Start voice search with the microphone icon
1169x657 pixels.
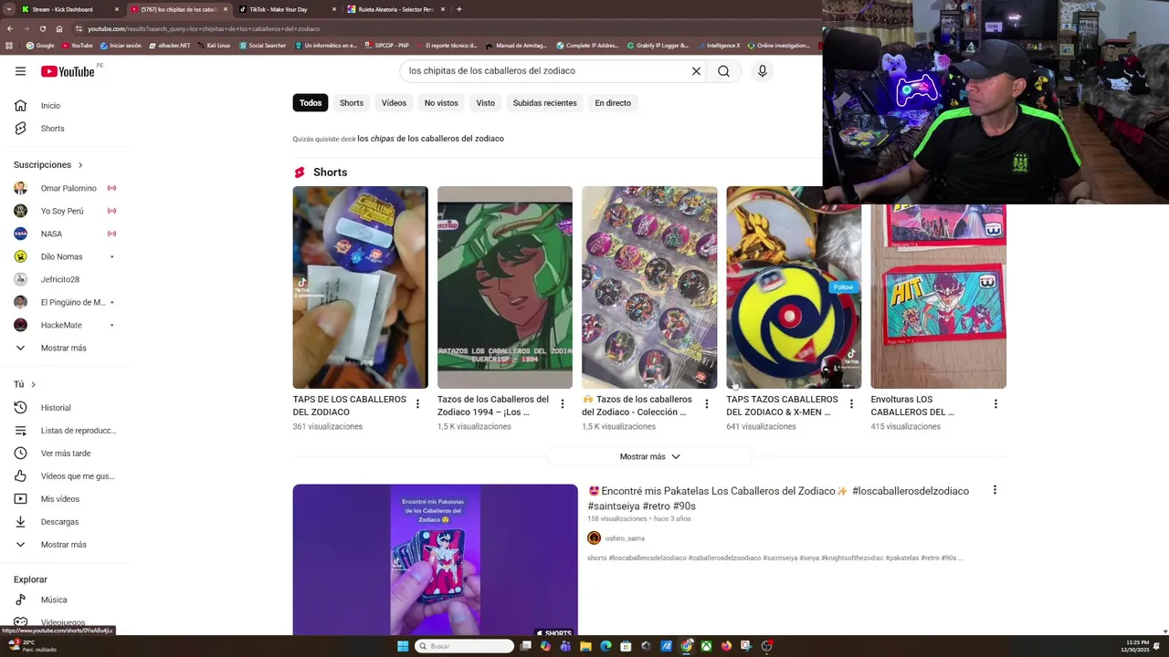(x=763, y=71)
